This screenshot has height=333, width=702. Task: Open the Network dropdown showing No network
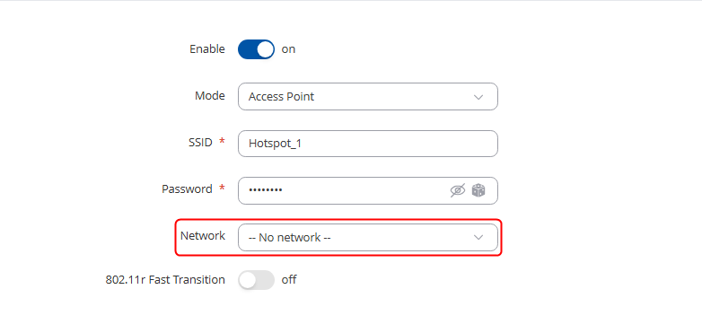point(367,237)
